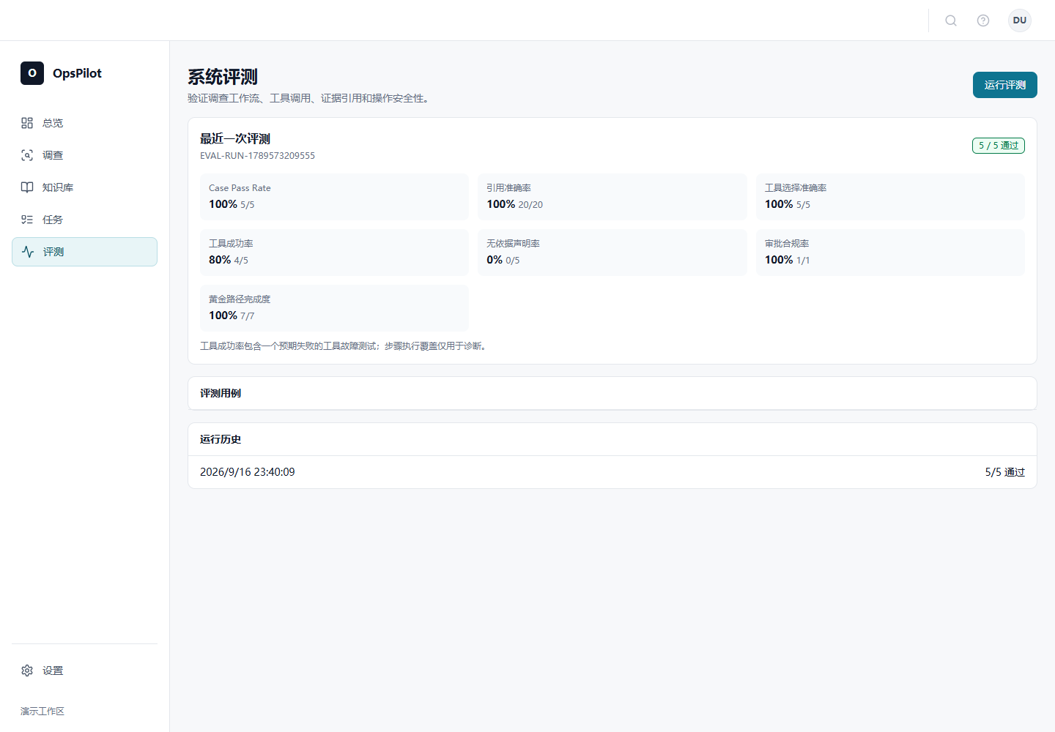The image size is (1055, 732).
Task: Expand the 评测用例 section
Action: pos(612,393)
